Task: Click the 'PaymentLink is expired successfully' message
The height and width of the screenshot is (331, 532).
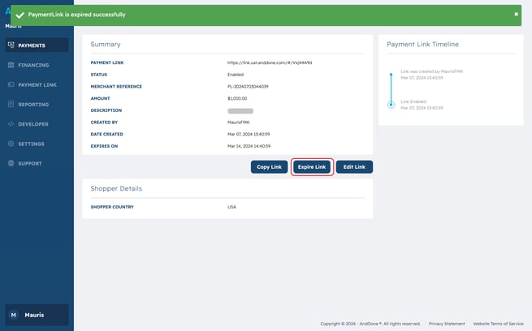Action: pyautogui.click(x=76, y=15)
